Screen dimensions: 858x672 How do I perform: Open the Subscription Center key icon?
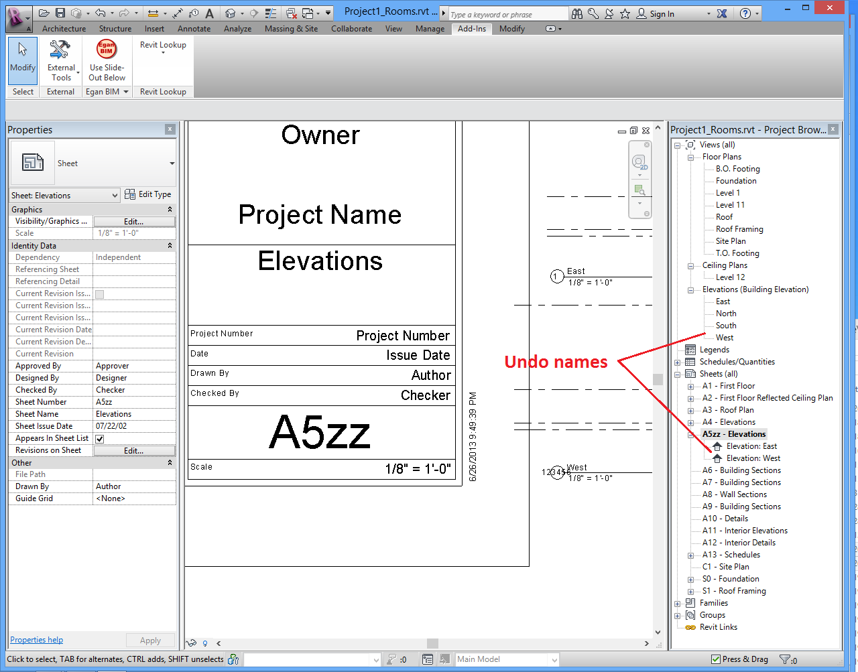coord(593,13)
